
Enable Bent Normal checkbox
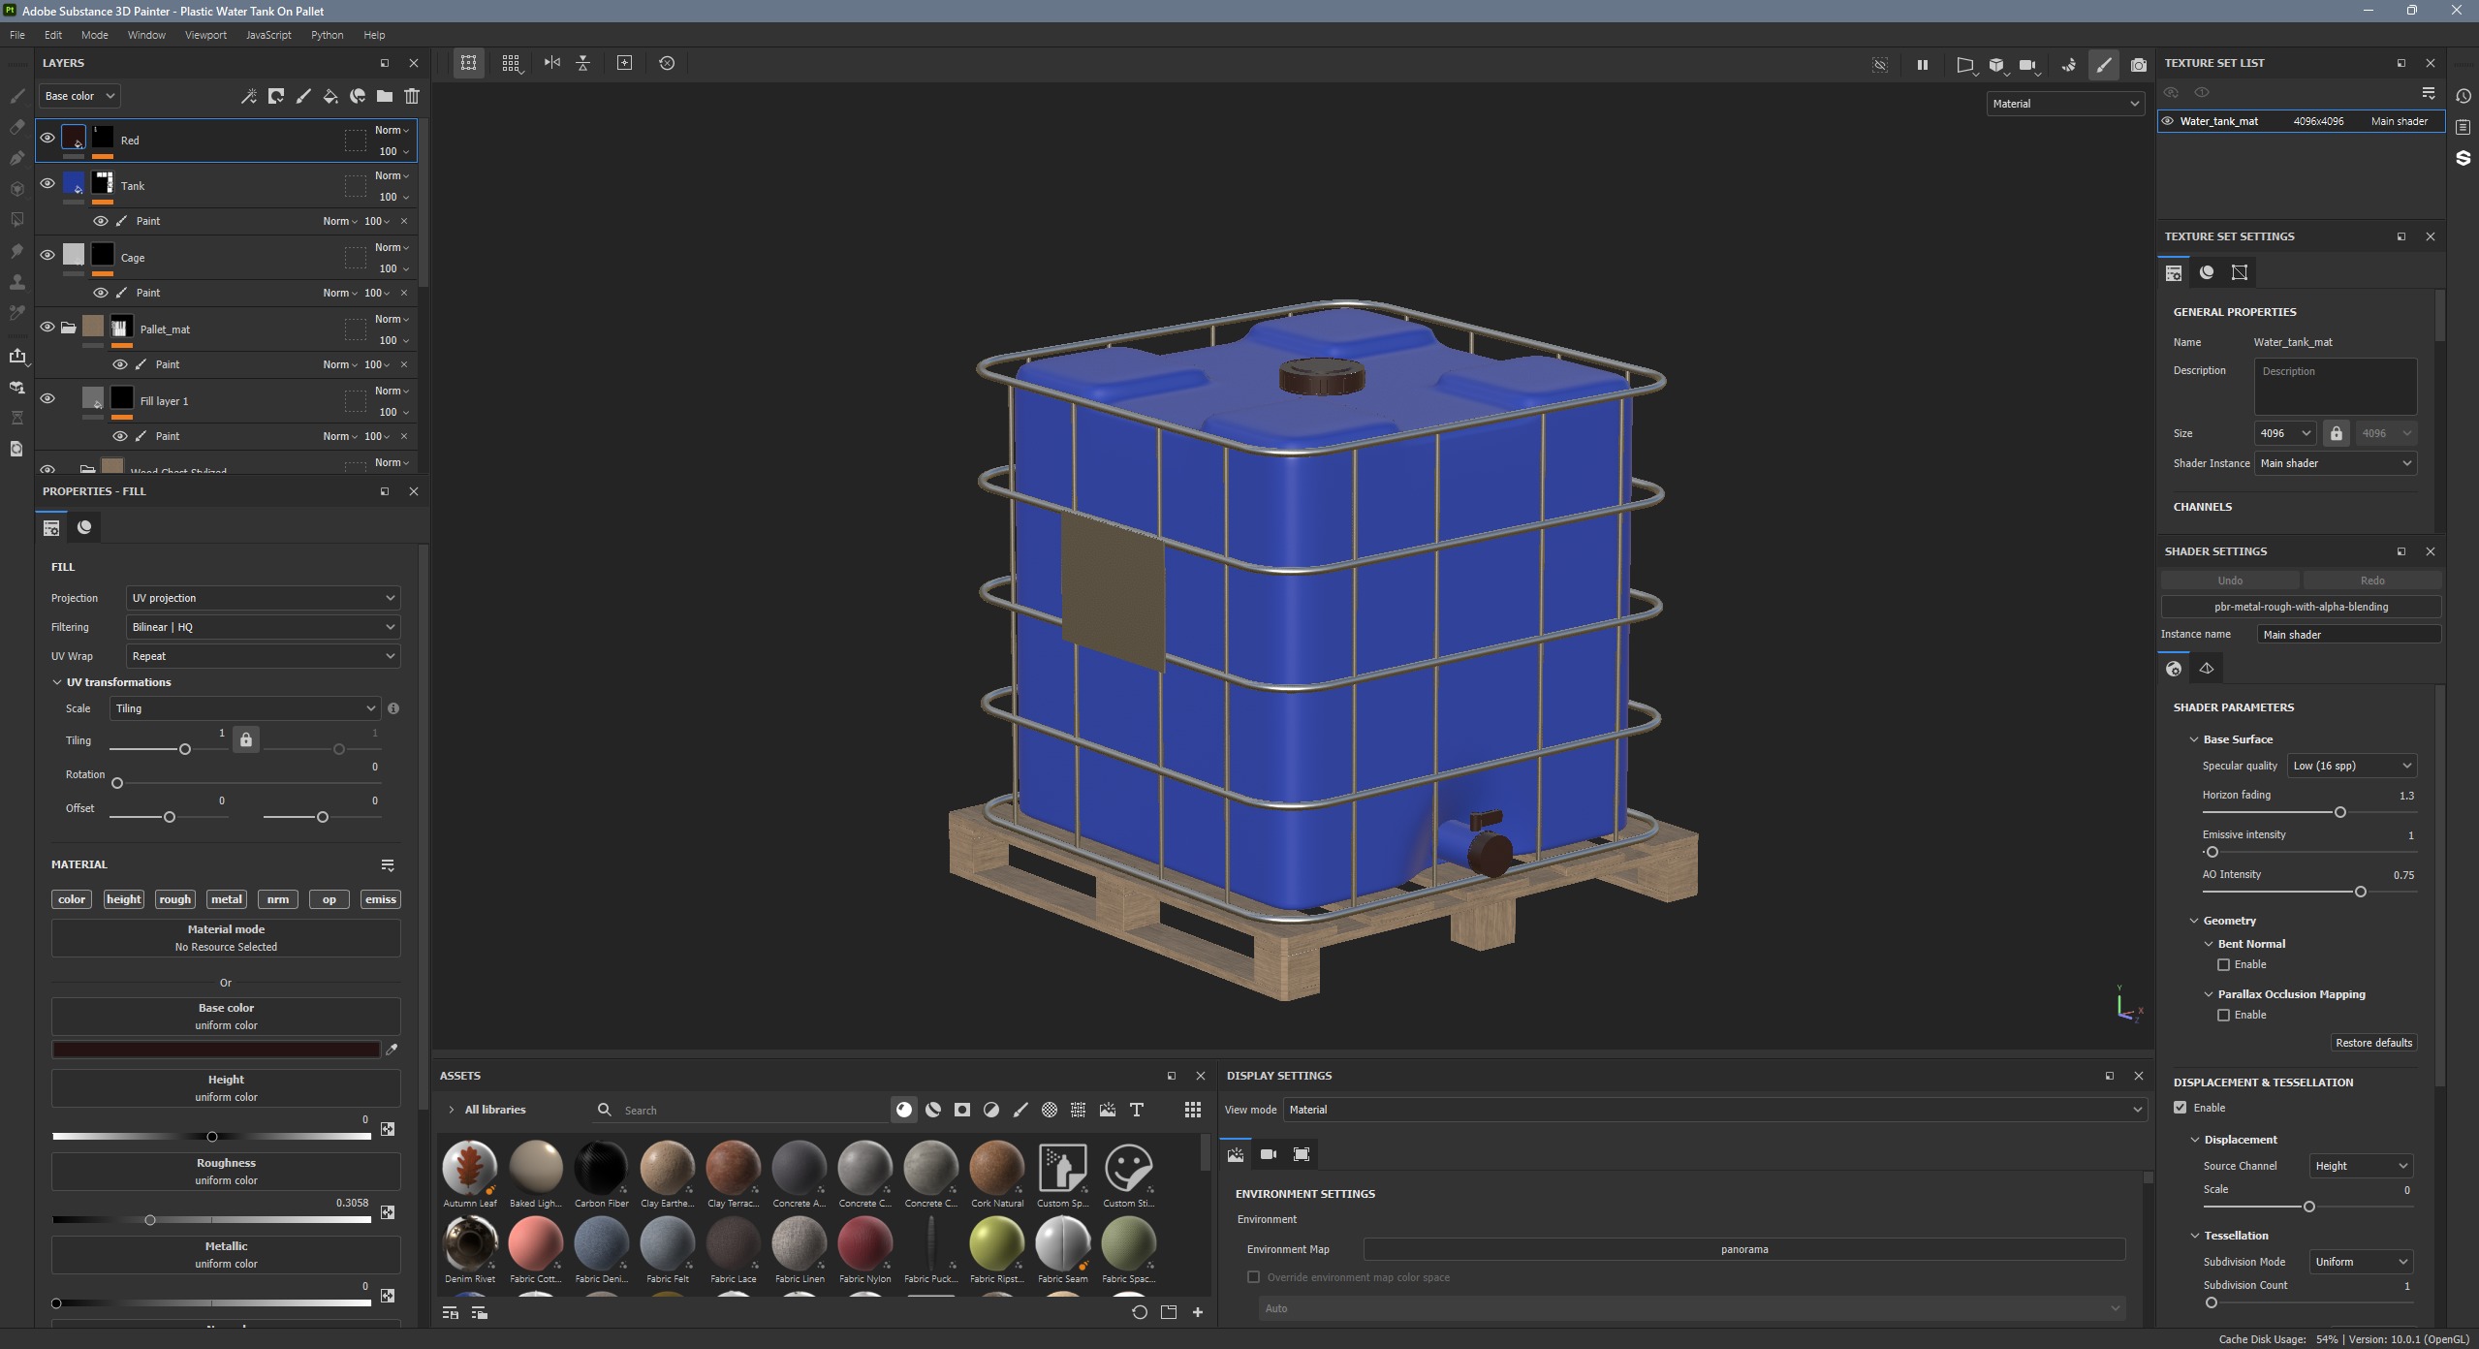2224,964
